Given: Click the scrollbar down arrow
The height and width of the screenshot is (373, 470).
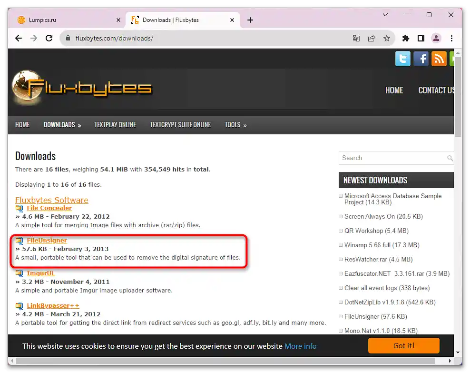Looking at the screenshot, I should point(458,353).
